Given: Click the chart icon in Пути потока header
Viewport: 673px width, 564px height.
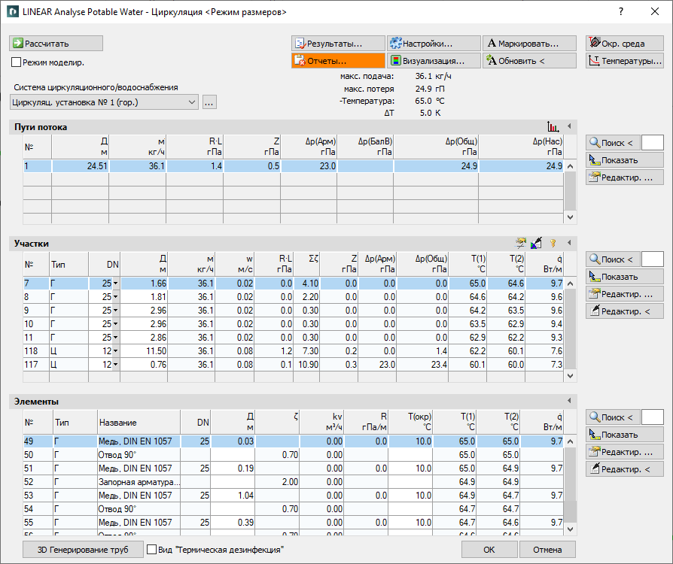Looking at the screenshot, I should tap(553, 126).
